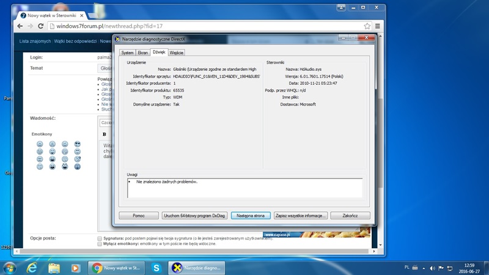Screen dimensions: 489x275
Task: Click the taskbar clock showing 12:59
Action: [x=469, y=268]
